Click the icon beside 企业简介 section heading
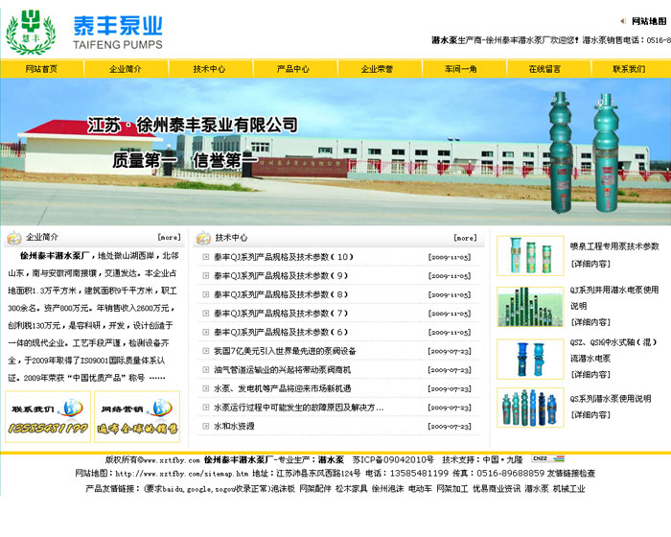The width and height of the screenshot is (671, 537). tap(14, 237)
